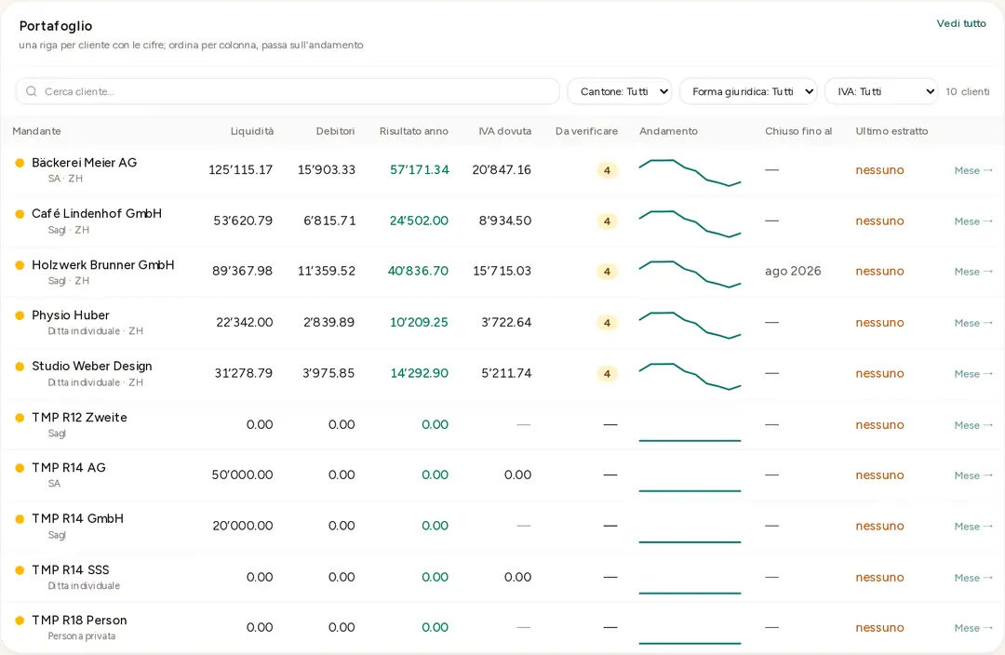Click the yellow status dot for Bäckerei Meier AG
This screenshot has height=655, width=1005.
pyautogui.click(x=20, y=163)
